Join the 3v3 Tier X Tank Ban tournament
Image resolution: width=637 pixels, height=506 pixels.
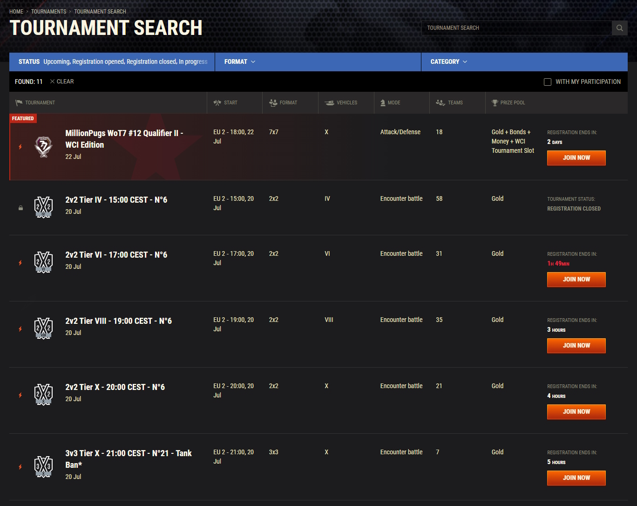(576, 478)
